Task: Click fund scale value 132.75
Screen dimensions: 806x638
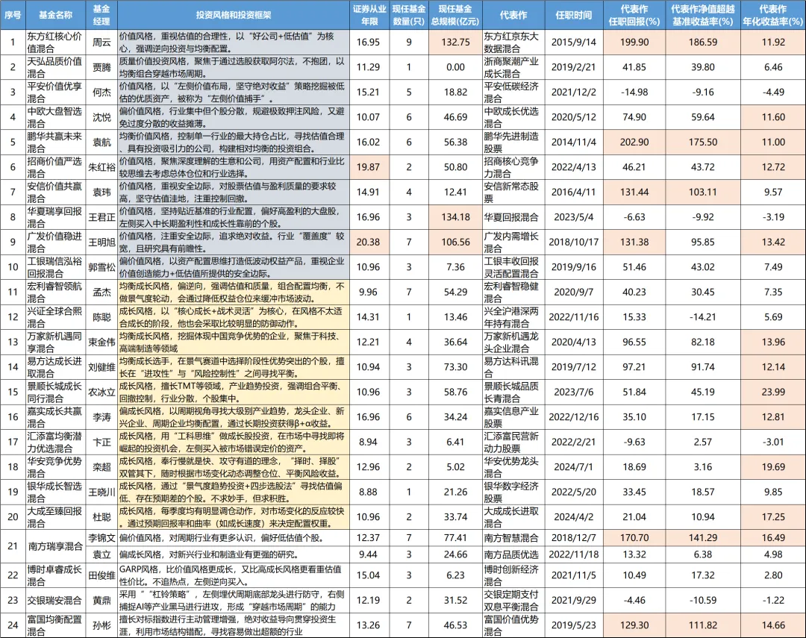Action: [x=455, y=42]
